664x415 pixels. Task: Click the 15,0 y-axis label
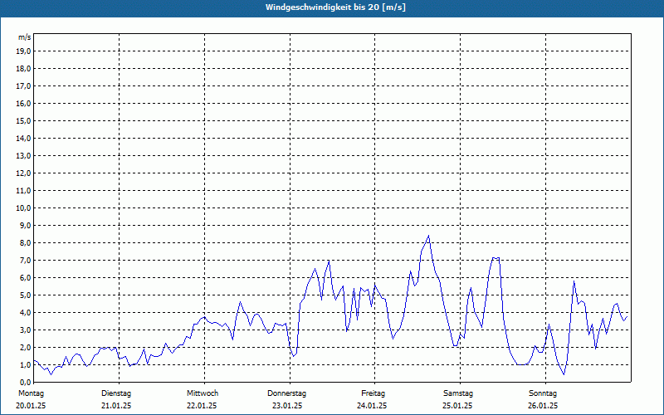pyautogui.click(x=23, y=120)
